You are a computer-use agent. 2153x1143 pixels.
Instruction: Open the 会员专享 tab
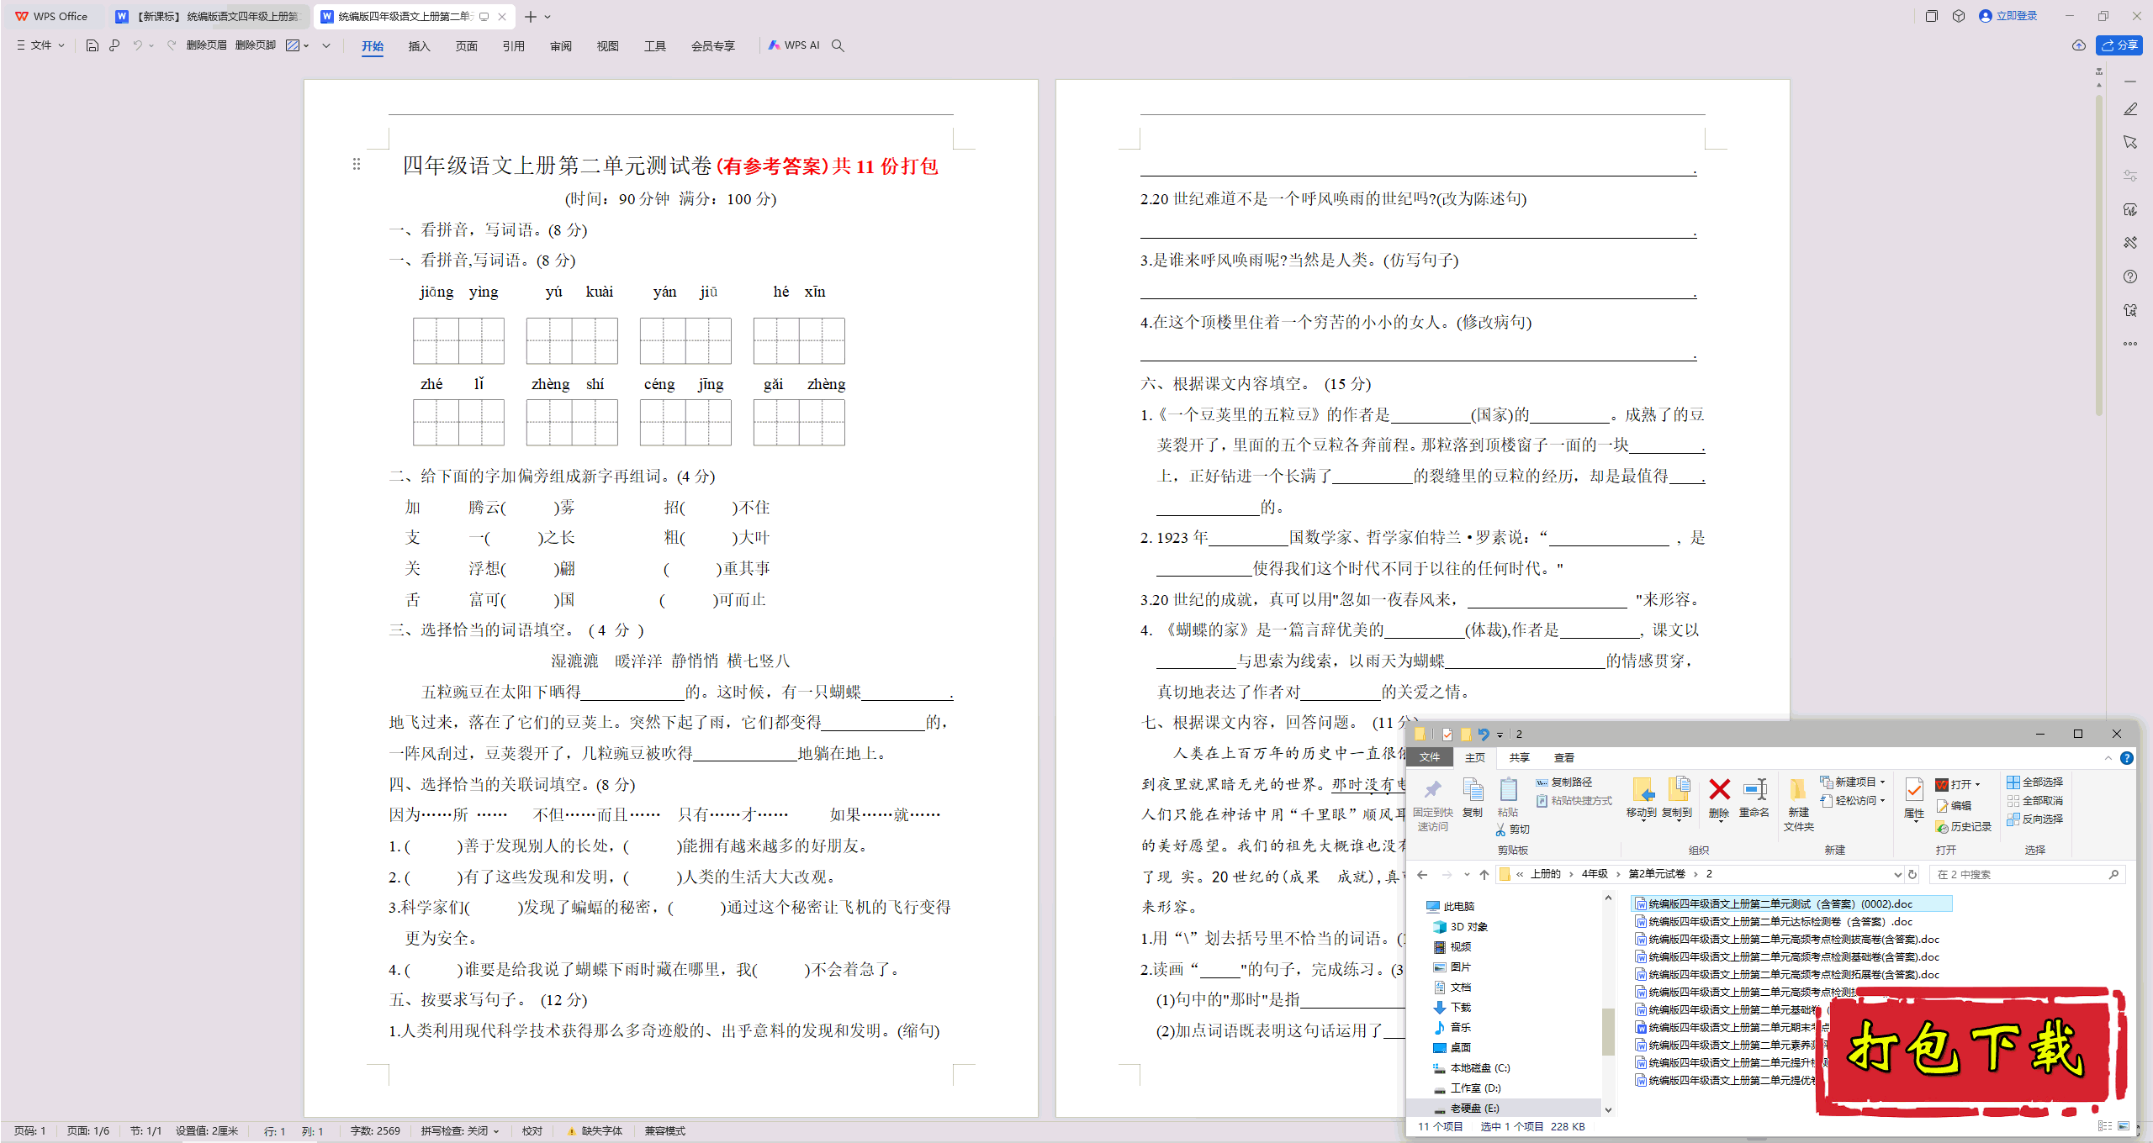click(712, 46)
